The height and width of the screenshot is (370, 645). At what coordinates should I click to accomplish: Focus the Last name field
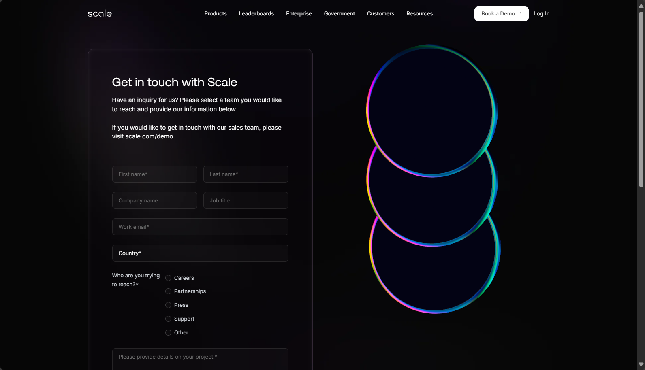(246, 174)
